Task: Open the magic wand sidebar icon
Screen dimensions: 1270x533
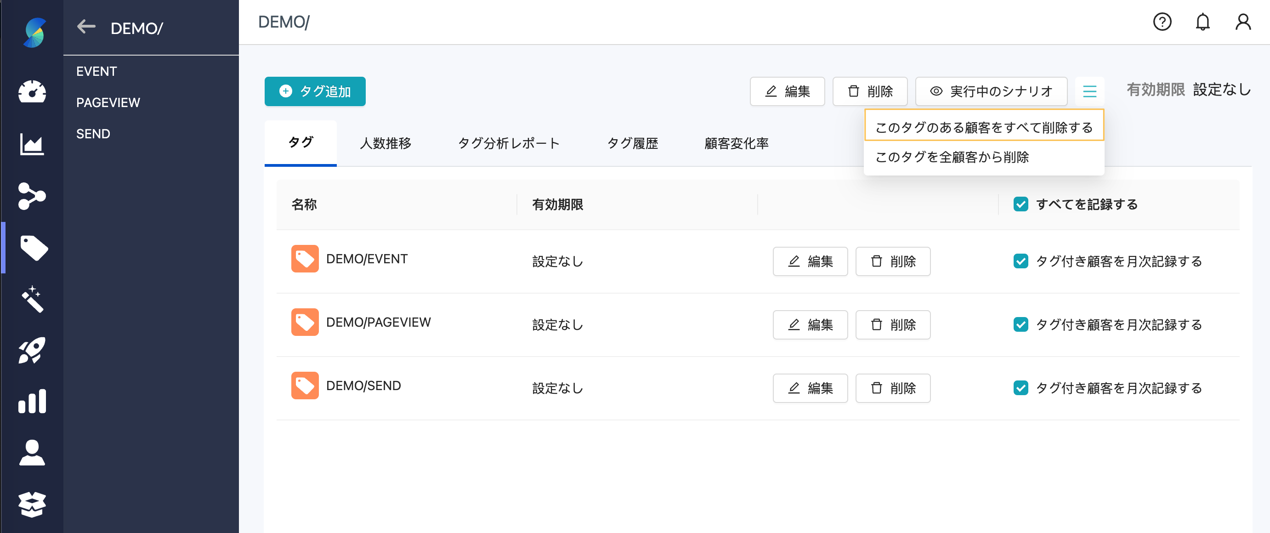Action: coord(32,299)
